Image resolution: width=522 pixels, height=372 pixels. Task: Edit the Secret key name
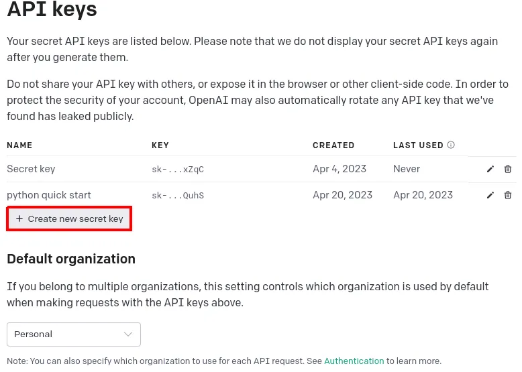[490, 169]
